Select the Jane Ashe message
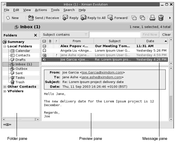Image resolution: width=176 pixels, height=145 pixels. 105,55
